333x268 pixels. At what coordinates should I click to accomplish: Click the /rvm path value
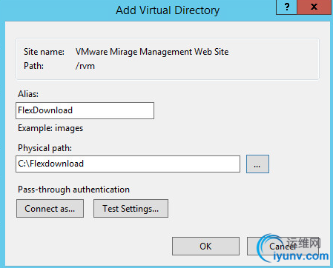85,66
